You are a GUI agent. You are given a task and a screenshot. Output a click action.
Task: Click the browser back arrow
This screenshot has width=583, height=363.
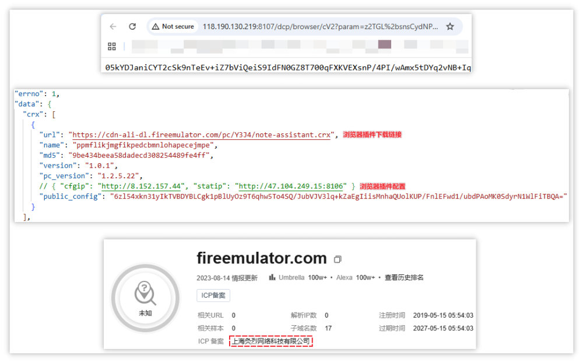(x=113, y=27)
